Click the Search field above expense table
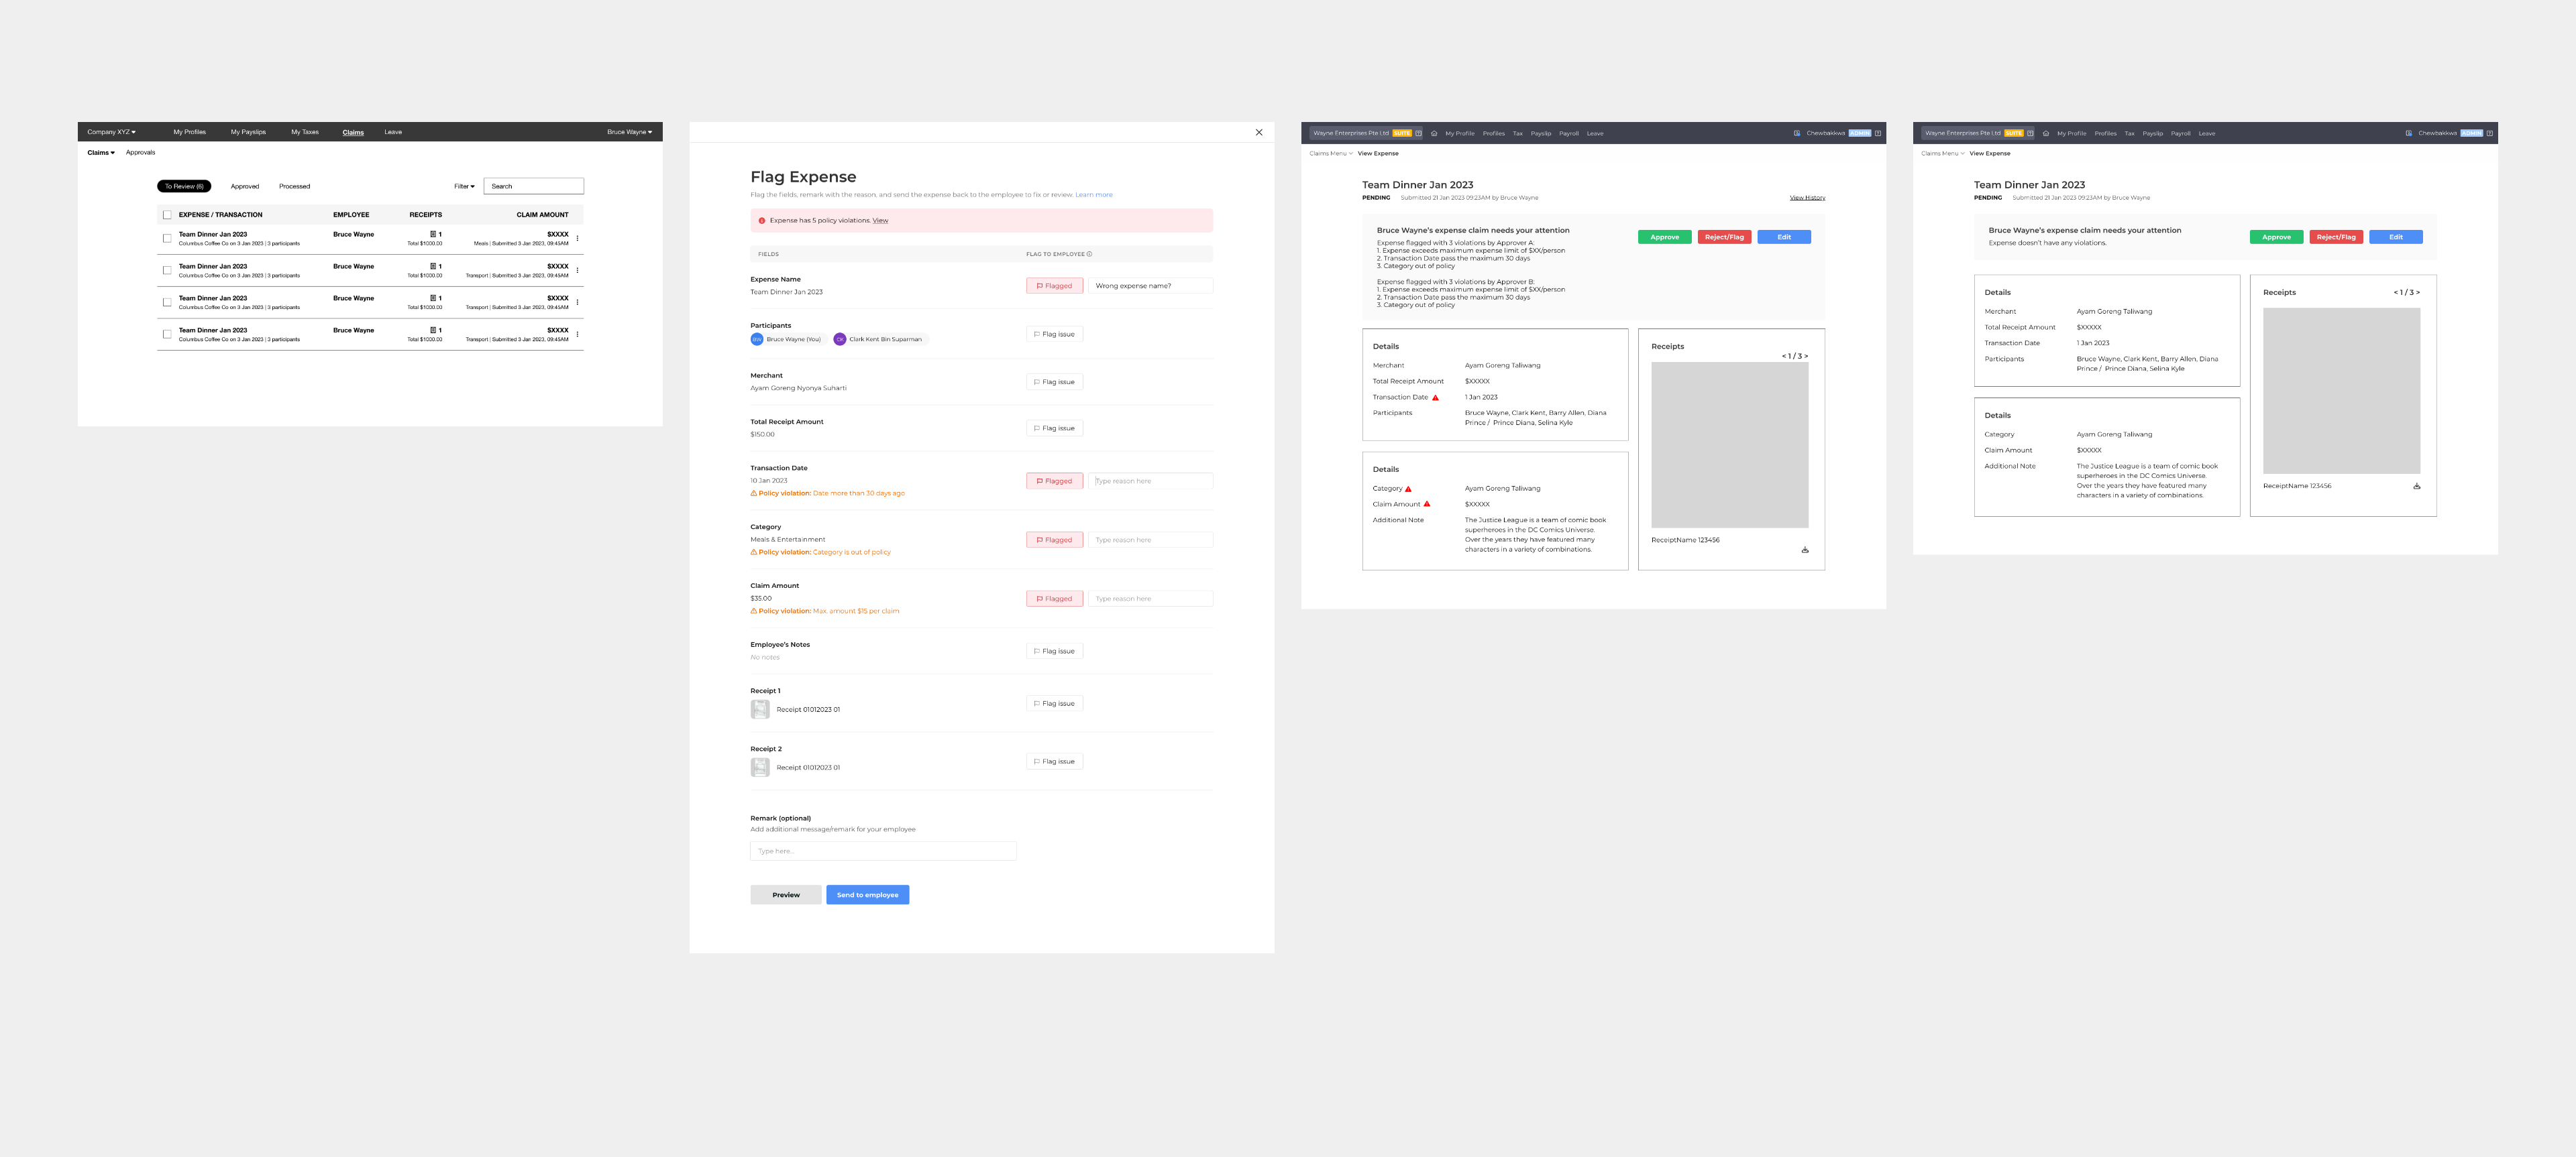The image size is (2576, 1157). (x=534, y=186)
